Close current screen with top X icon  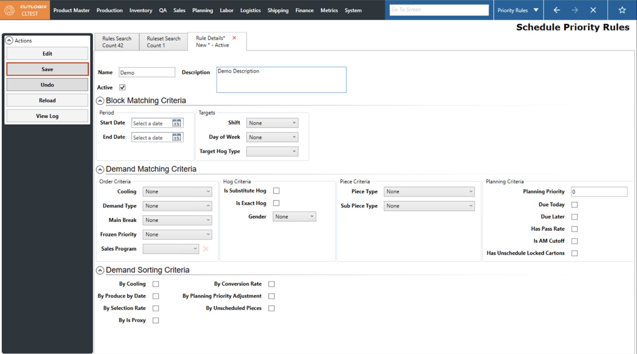(x=593, y=10)
